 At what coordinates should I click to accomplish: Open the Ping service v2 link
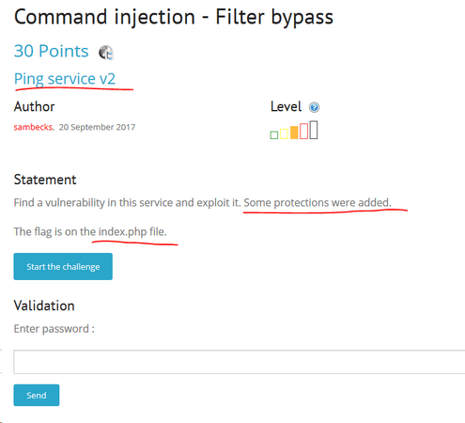pyautogui.click(x=65, y=79)
